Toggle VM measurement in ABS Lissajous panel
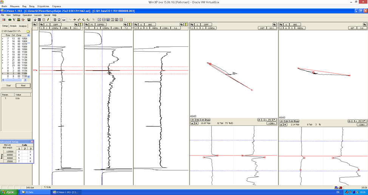 click(x=291, y=121)
